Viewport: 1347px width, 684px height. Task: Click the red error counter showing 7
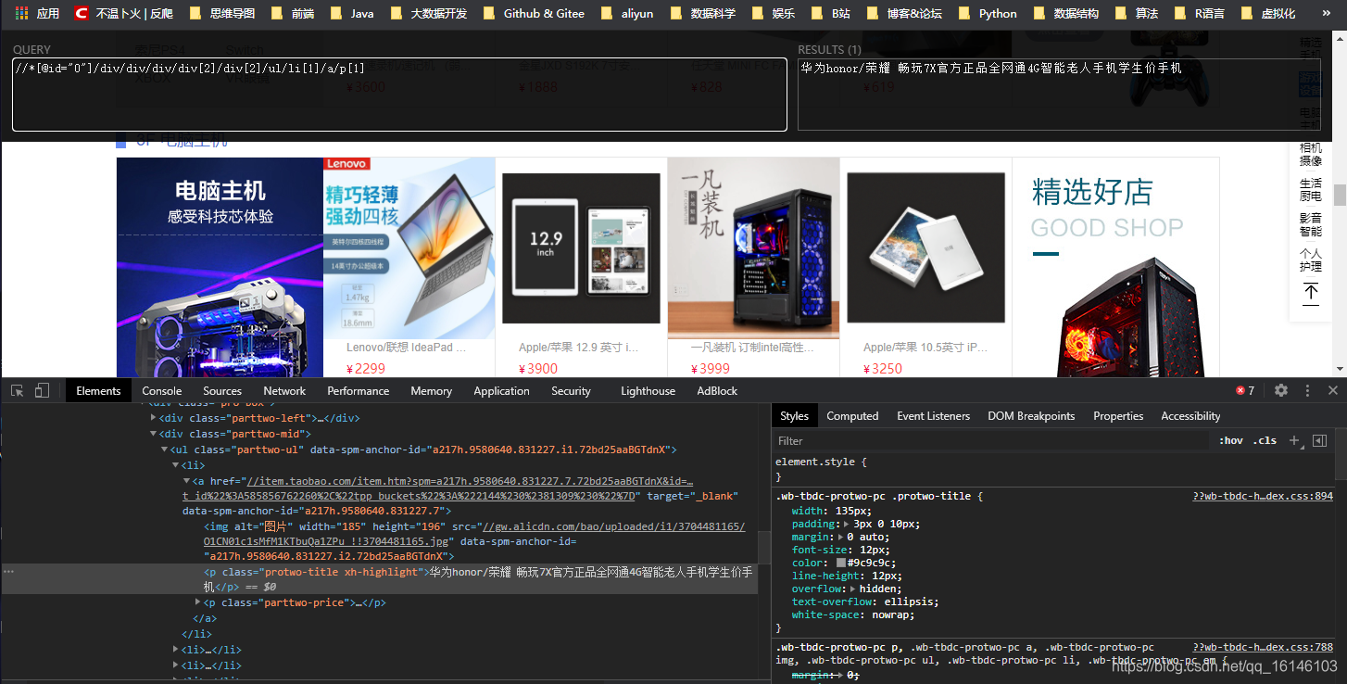(1245, 390)
